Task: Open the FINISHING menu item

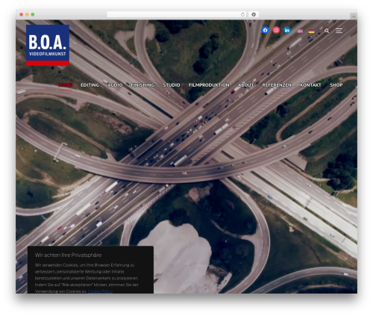Action: click(142, 85)
